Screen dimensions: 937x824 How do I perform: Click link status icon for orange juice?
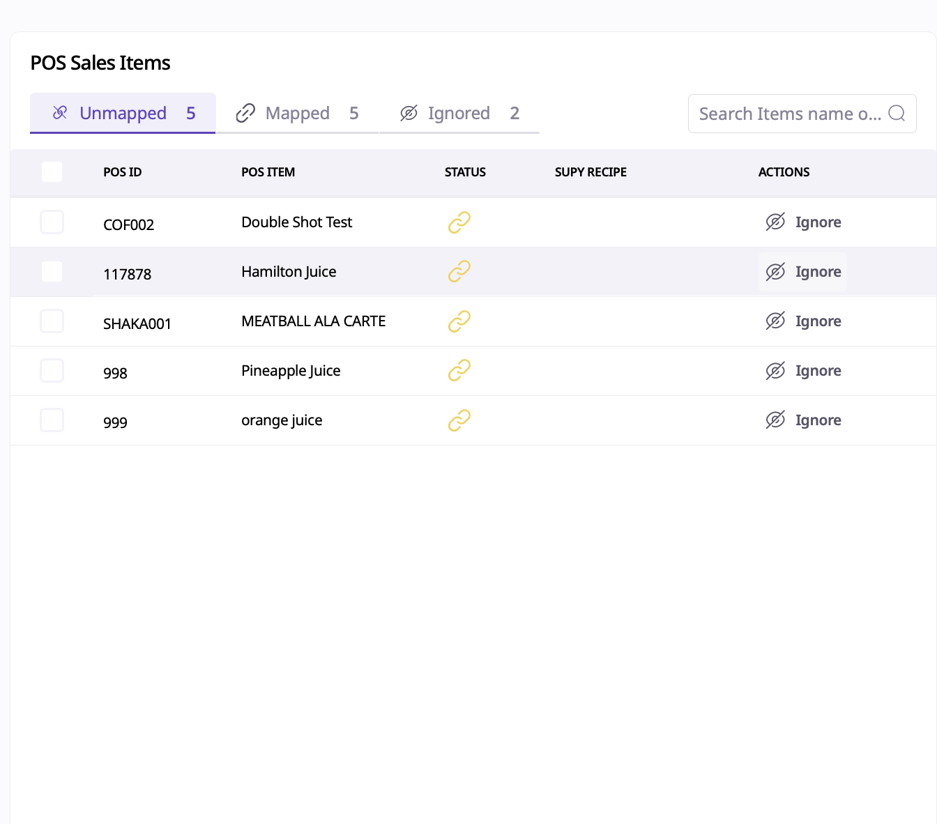[x=459, y=420]
